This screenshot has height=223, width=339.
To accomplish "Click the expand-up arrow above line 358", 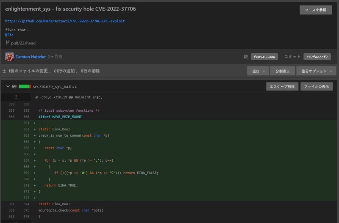I will click(x=16, y=97).
